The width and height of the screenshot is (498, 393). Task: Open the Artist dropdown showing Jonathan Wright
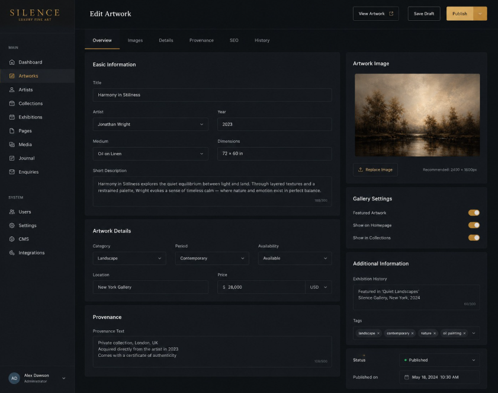150,124
